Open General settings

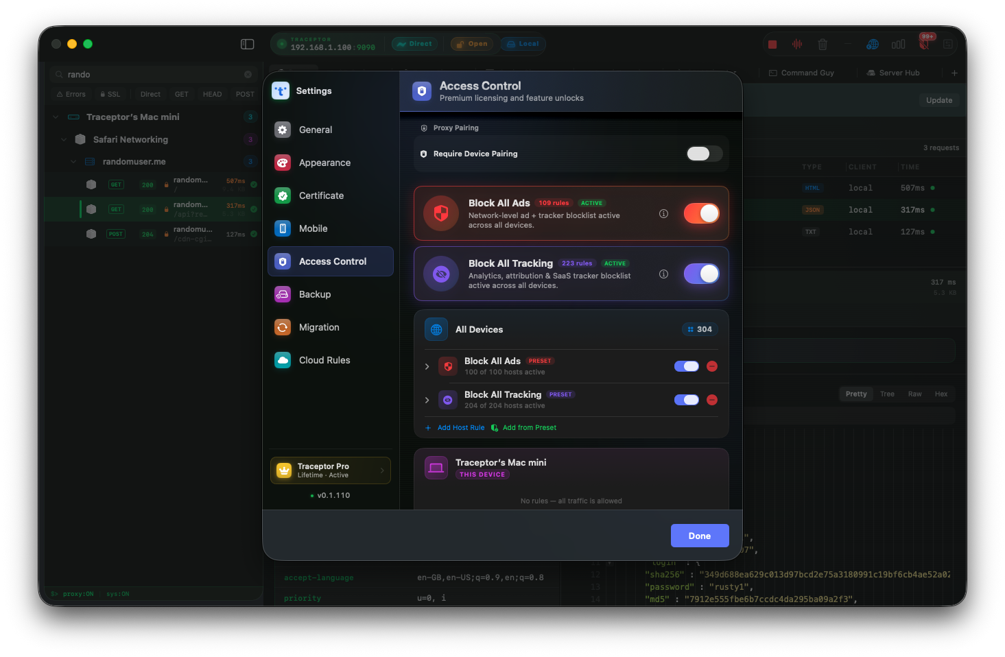(x=331, y=130)
